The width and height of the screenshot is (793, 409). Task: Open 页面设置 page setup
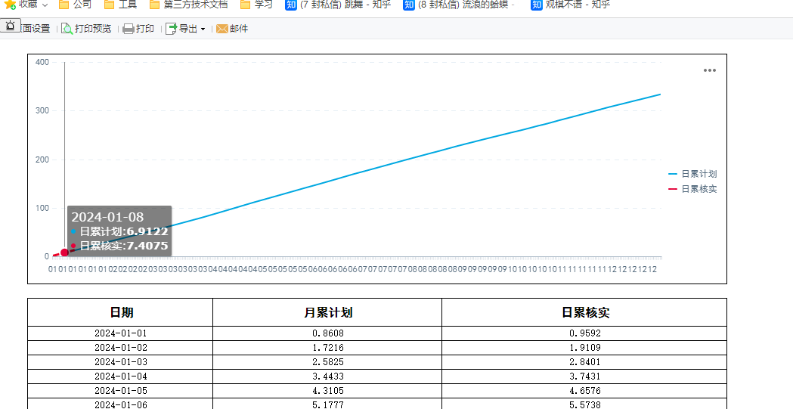tap(36, 29)
